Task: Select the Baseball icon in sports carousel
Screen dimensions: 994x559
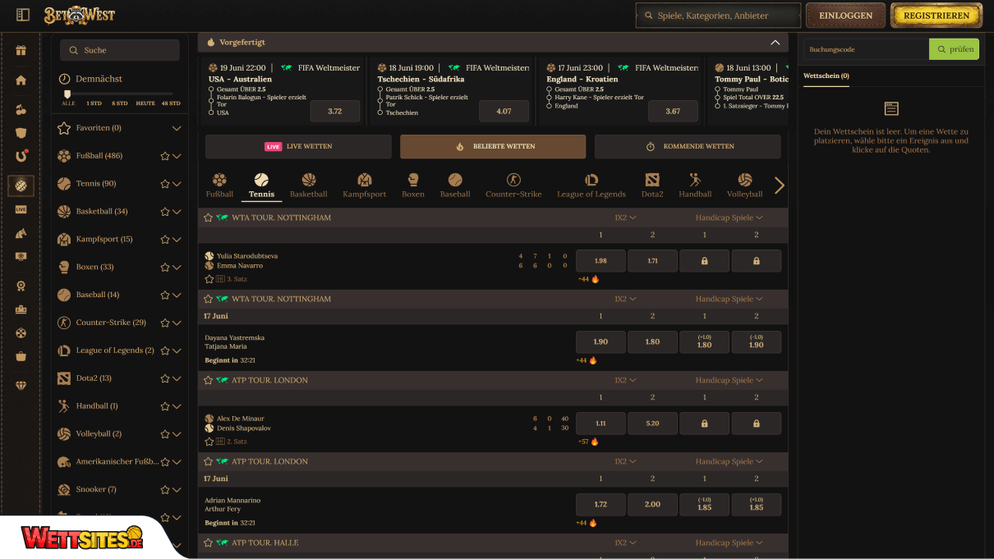Action: 455,180
